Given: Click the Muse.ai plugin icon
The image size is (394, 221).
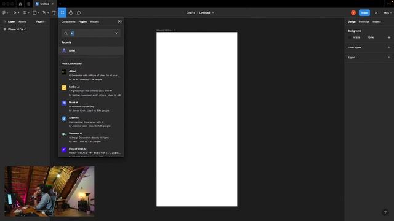Looking at the screenshot, I should tap(64, 103).
